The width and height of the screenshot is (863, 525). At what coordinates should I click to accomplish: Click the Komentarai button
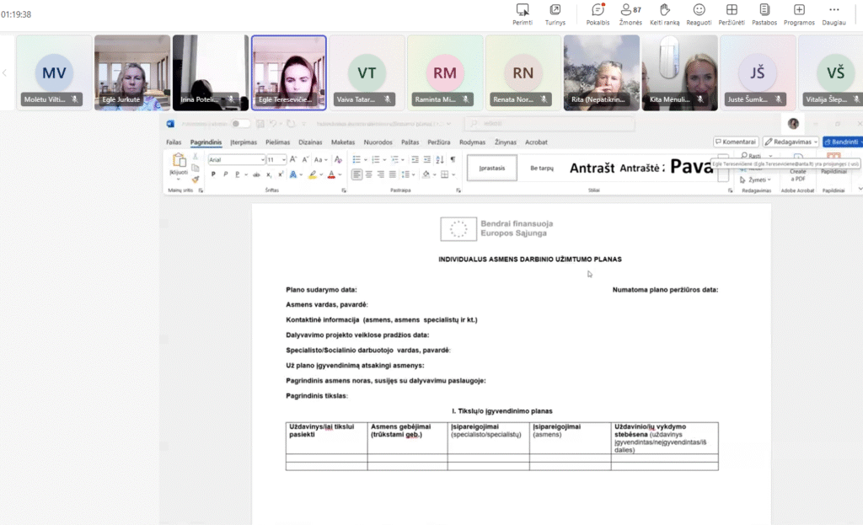click(736, 142)
